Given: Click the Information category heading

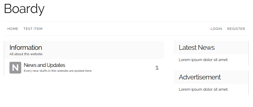Looking at the screenshot, I should point(26,47).
